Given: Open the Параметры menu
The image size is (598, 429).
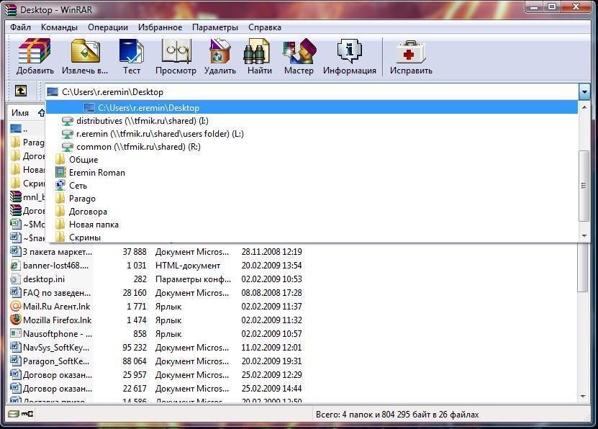Looking at the screenshot, I should point(214,27).
